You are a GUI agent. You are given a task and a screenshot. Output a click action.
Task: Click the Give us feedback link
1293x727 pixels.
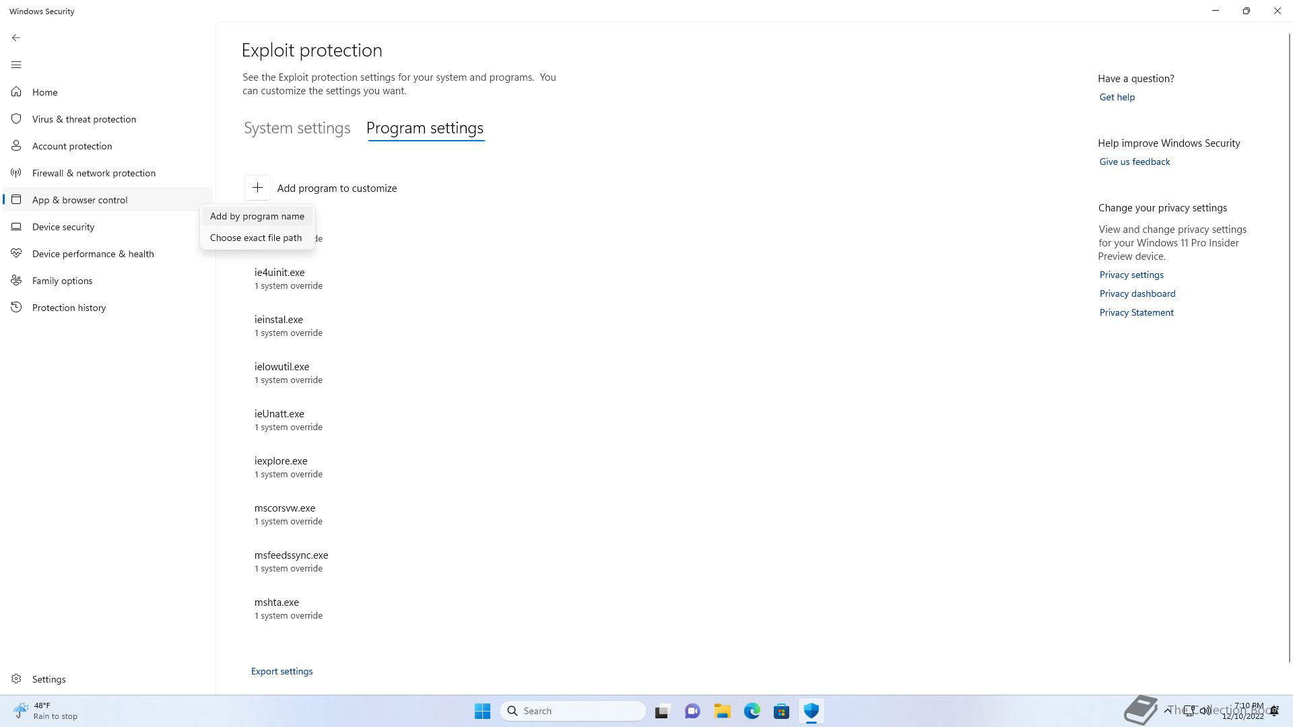1135,162
